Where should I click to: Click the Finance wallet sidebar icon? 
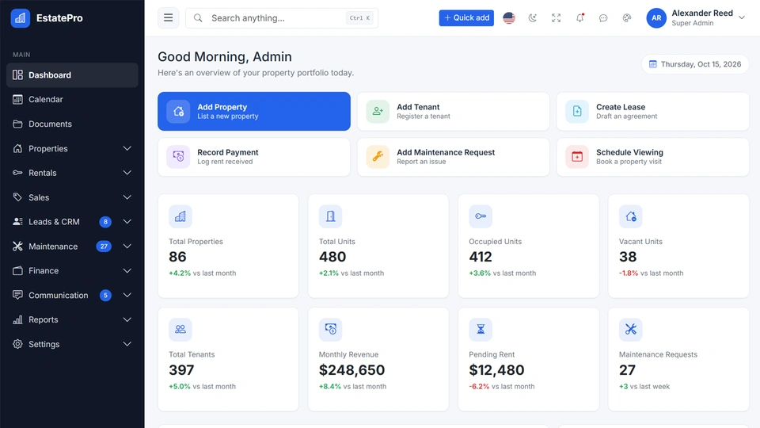tap(17, 270)
